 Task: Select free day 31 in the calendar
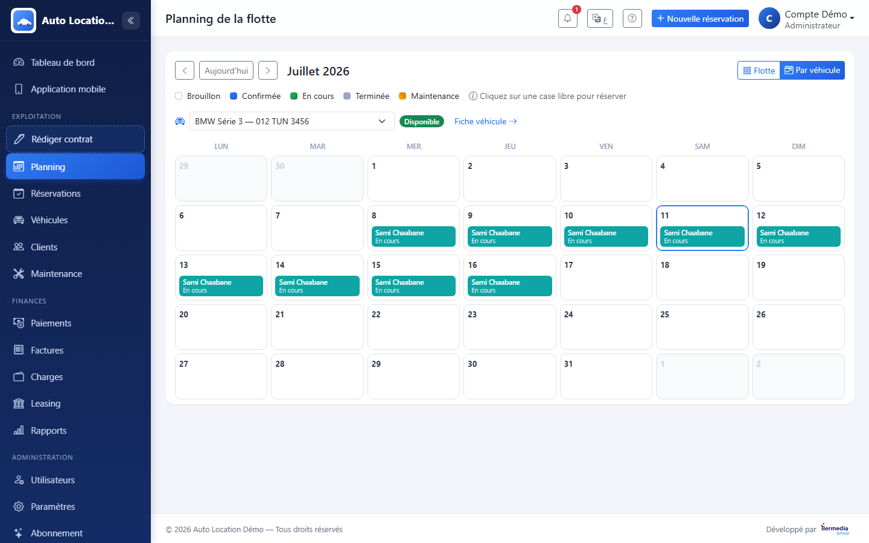click(606, 376)
